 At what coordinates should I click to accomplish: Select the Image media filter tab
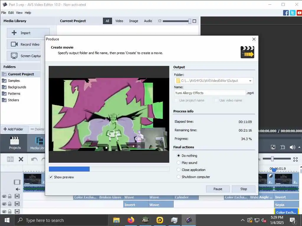134,21
